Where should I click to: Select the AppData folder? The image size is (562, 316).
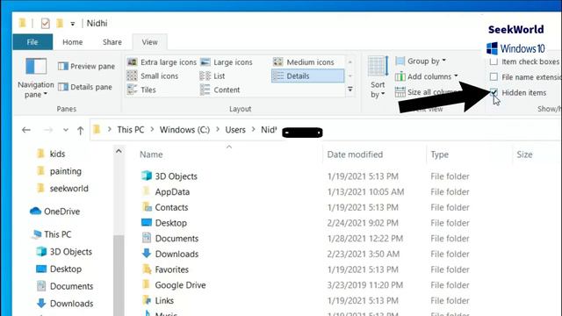[172, 192]
